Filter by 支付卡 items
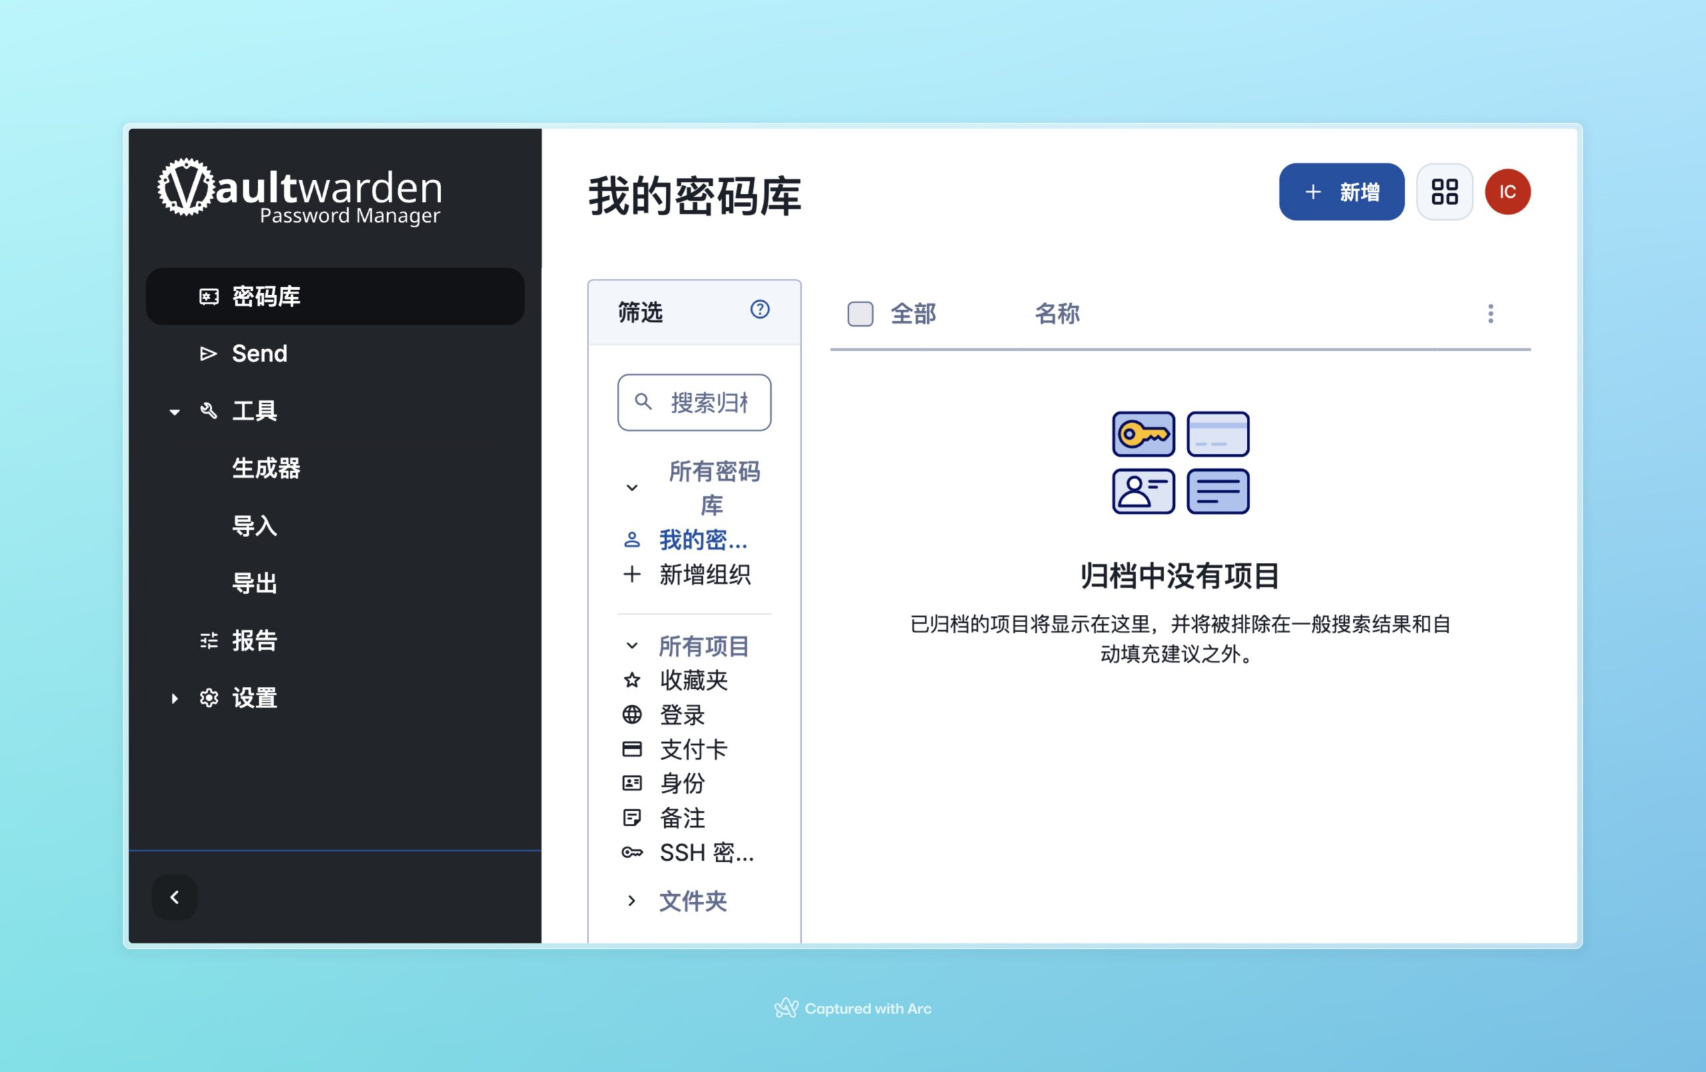Screen dimensions: 1706x1072 tap(694, 749)
